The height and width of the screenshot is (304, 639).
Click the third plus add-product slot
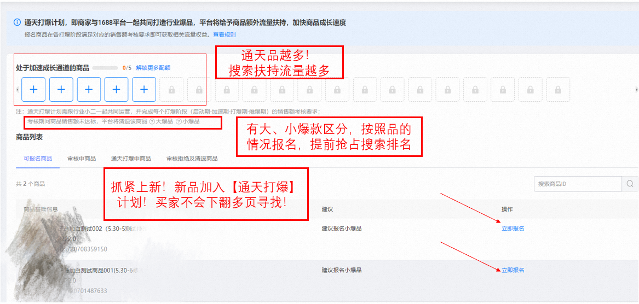click(x=89, y=89)
